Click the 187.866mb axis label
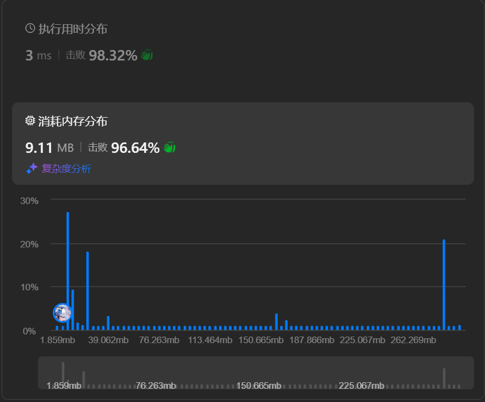Viewport: 485px width, 402px height. click(312, 340)
